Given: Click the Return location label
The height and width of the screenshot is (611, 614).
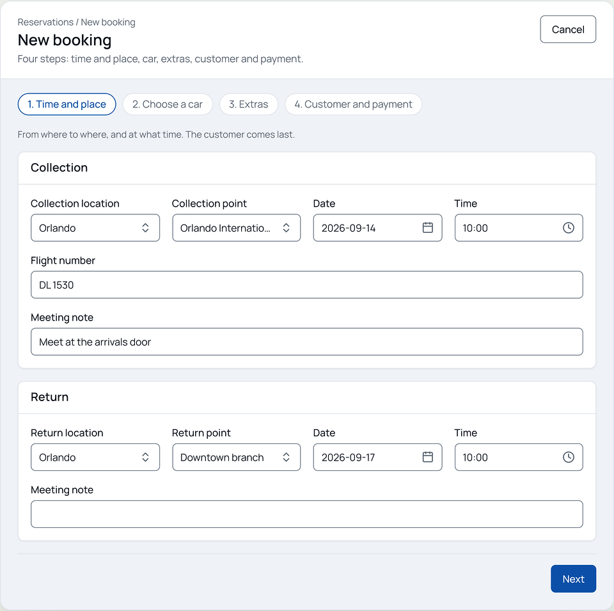Looking at the screenshot, I should click(67, 432).
